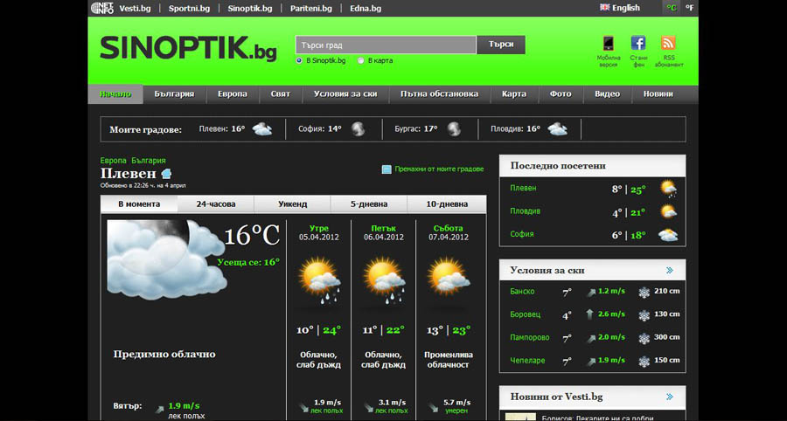This screenshot has height=421, width=787.
Task: Switch to the Уикенд forecast tab
Action: (293, 204)
